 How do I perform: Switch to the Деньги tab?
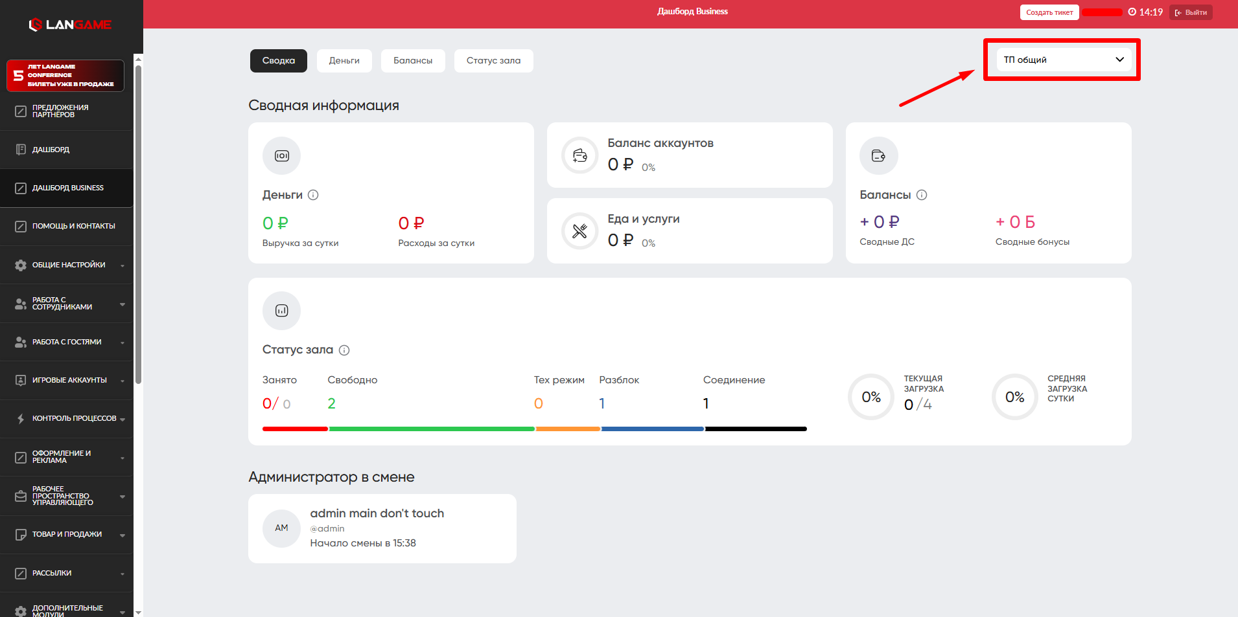(x=344, y=61)
